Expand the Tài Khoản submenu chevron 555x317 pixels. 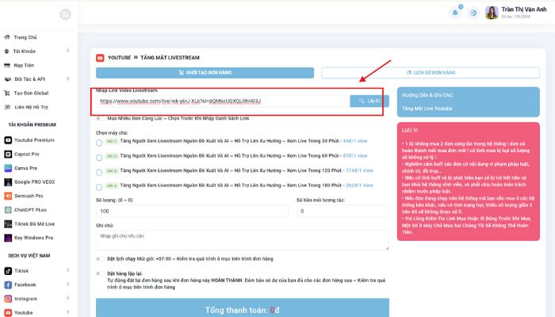67,51
